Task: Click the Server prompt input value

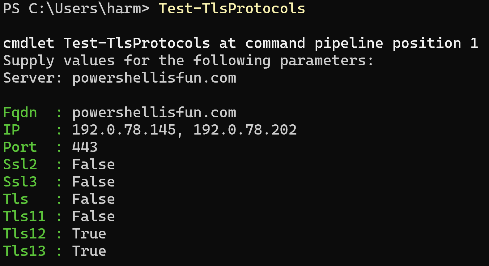Action: [x=154, y=78]
